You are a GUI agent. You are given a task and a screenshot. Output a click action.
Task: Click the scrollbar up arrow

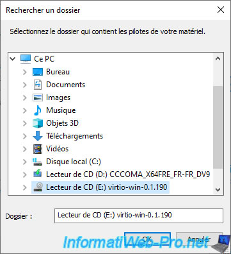click(218, 58)
